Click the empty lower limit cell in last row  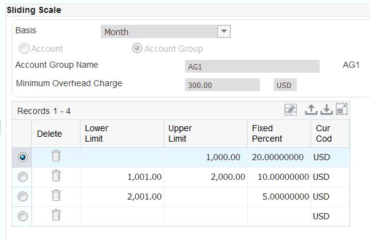(122, 216)
